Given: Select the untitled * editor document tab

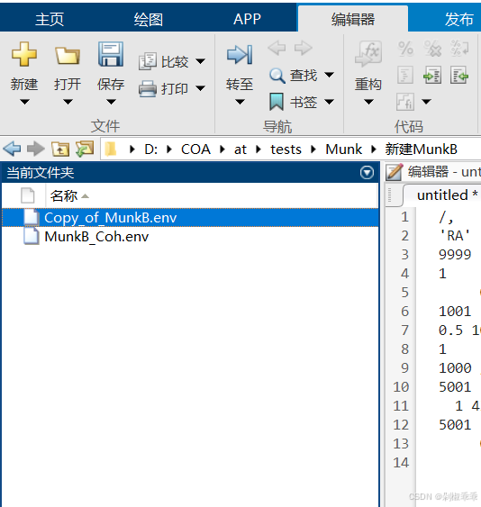Looking at the screenshot, I should (x=447, y=195).
